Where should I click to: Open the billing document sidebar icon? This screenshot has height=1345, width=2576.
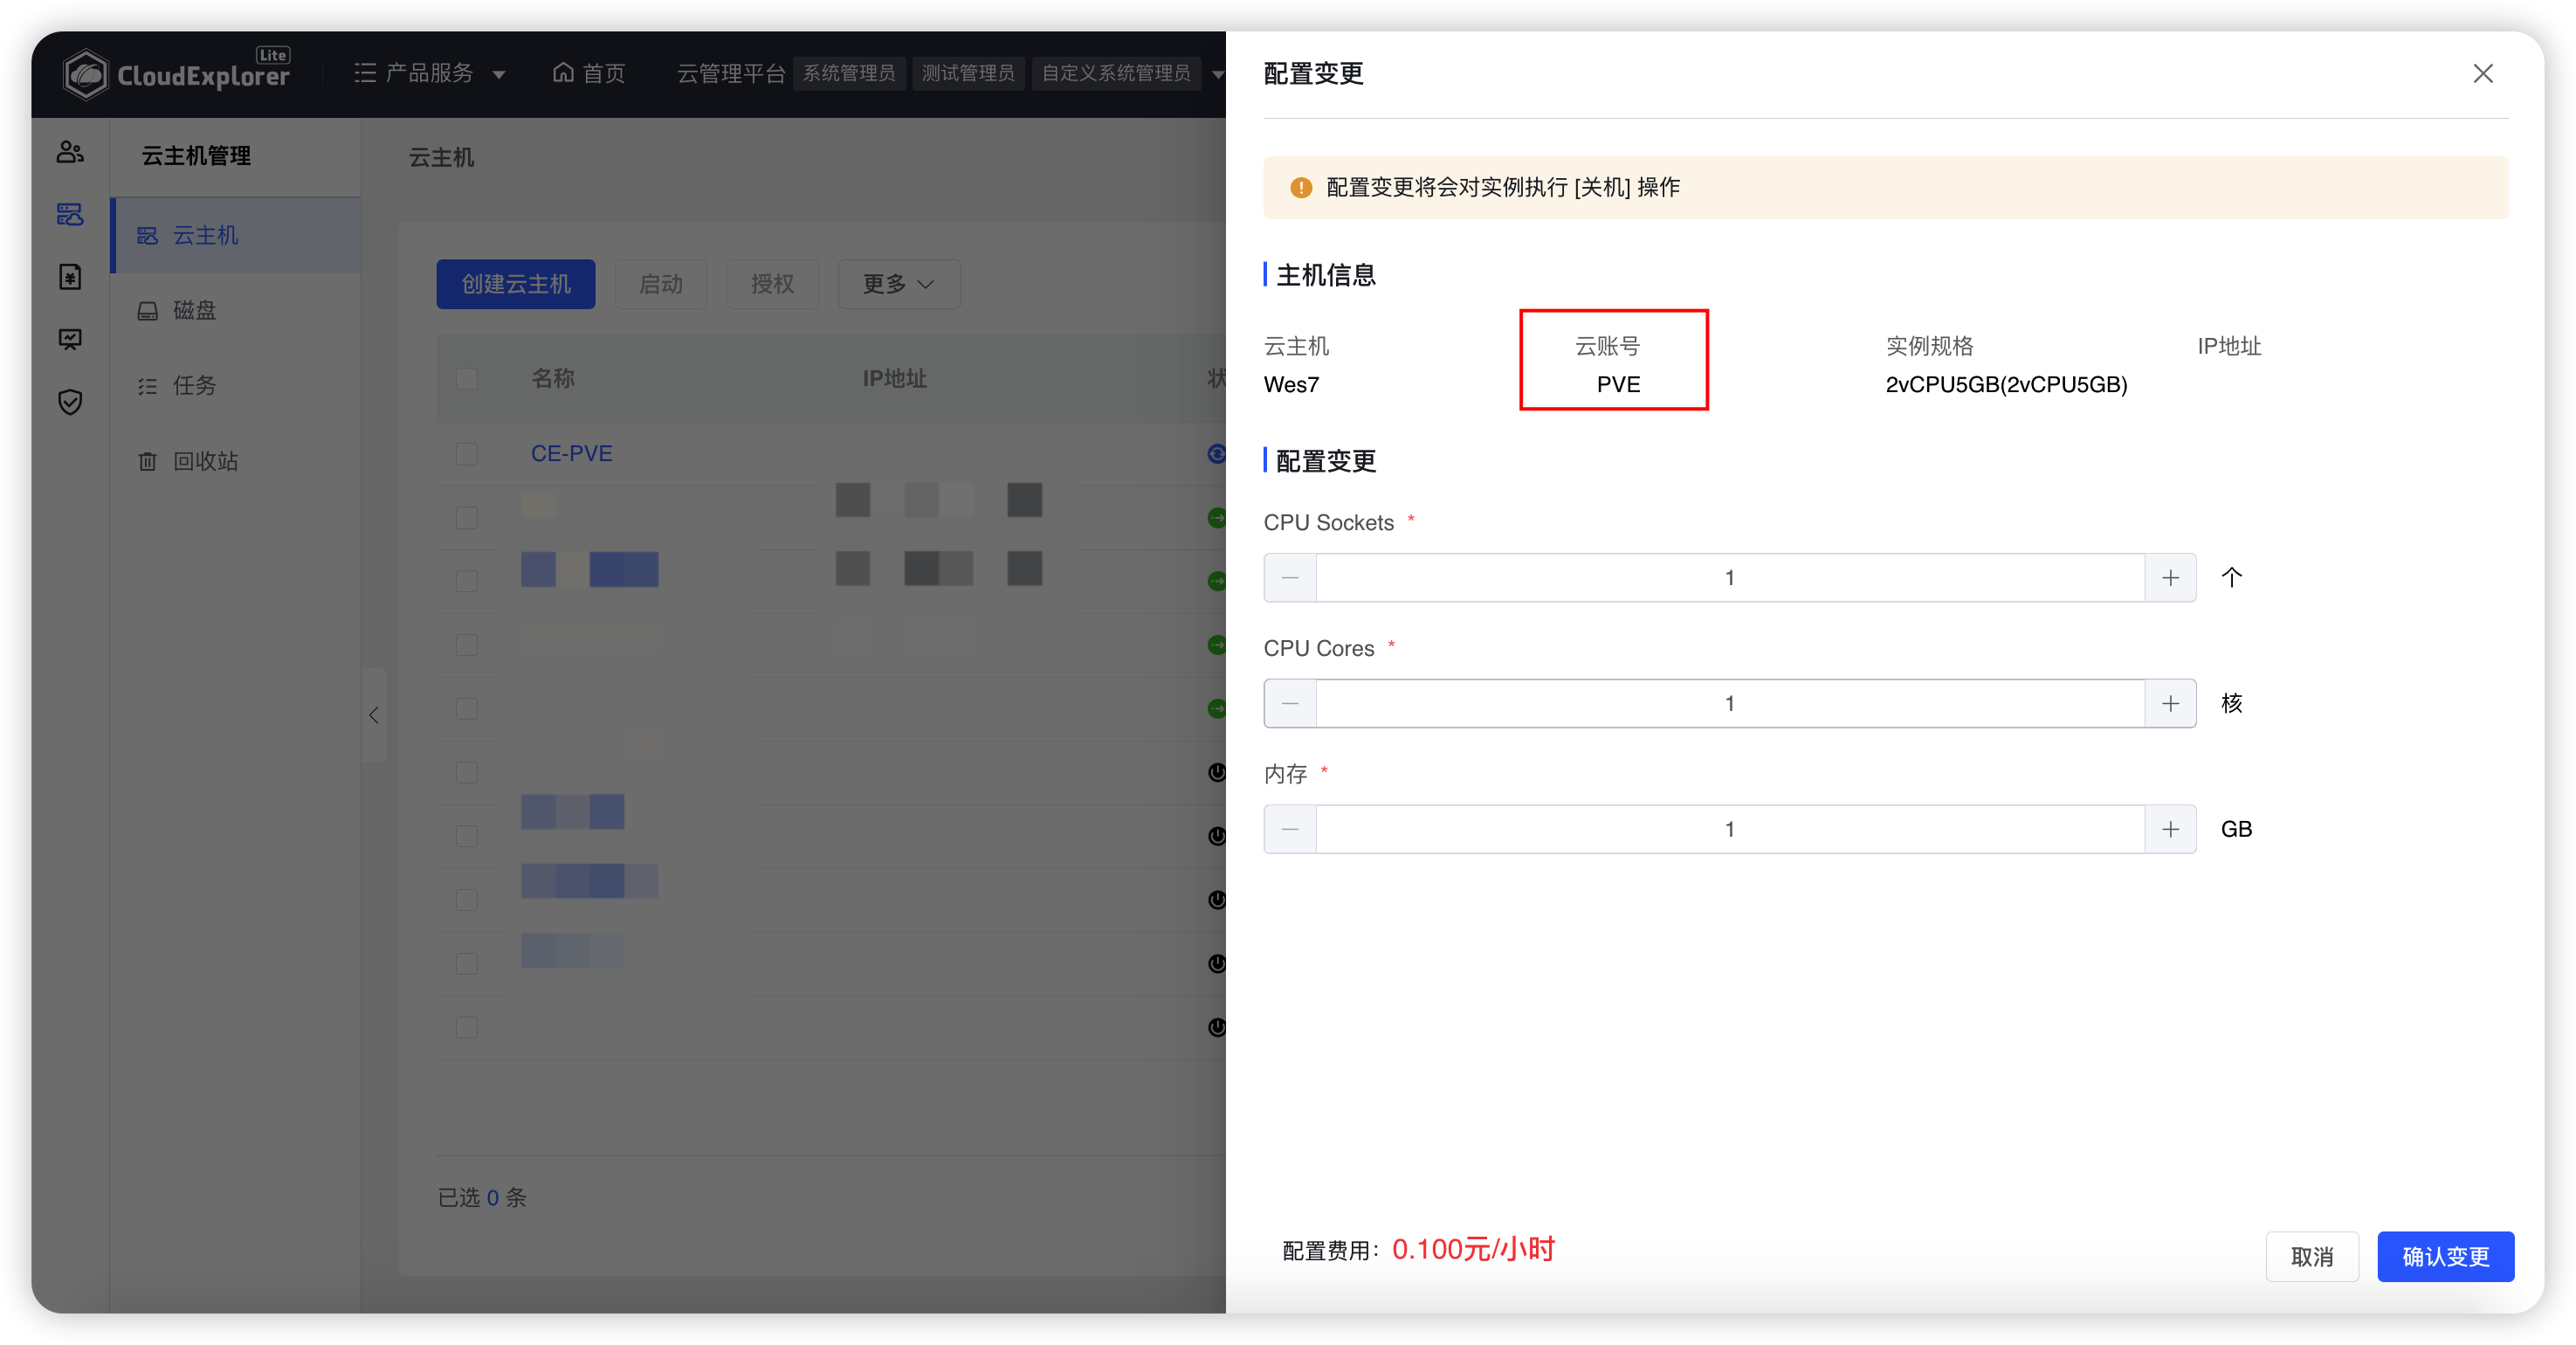point(70,277)
